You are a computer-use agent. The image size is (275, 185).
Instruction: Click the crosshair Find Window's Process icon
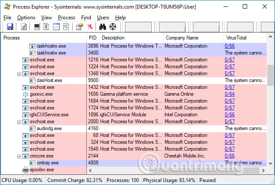113,27
